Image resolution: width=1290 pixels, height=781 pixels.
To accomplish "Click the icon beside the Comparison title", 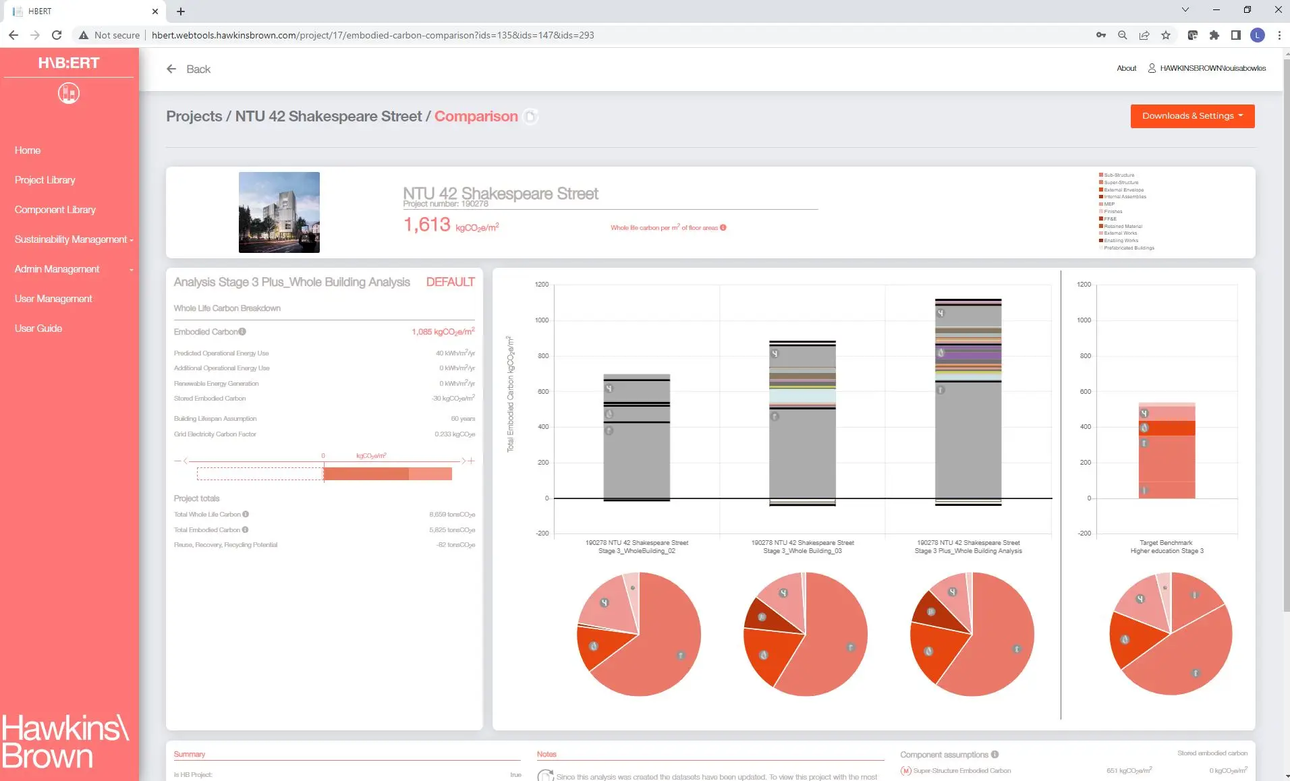I will (x=531, y=117).
